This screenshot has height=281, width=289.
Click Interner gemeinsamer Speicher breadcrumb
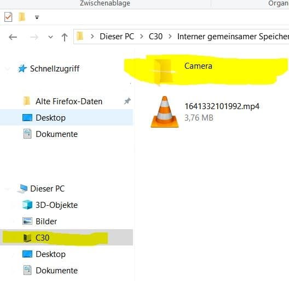click(x=233, y=37)
